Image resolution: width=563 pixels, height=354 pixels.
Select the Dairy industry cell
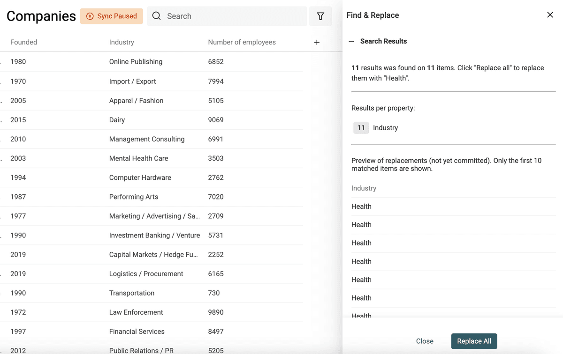click(117, 120)
